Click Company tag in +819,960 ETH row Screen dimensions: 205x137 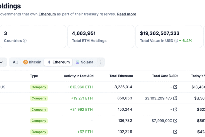point(39,87)
